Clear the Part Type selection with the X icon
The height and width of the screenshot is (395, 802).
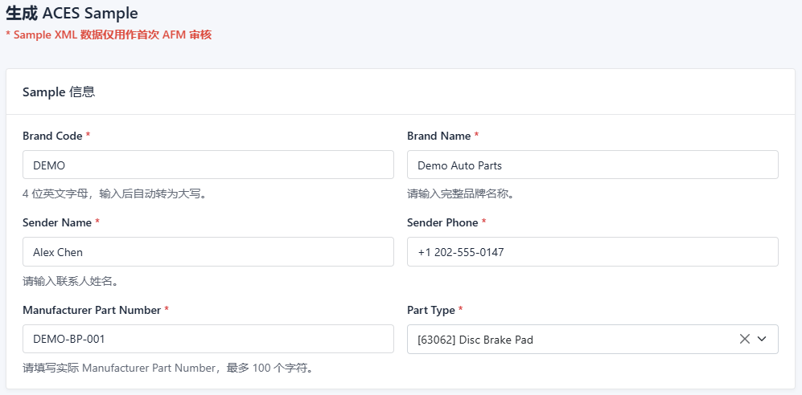(x=745, y=339)
